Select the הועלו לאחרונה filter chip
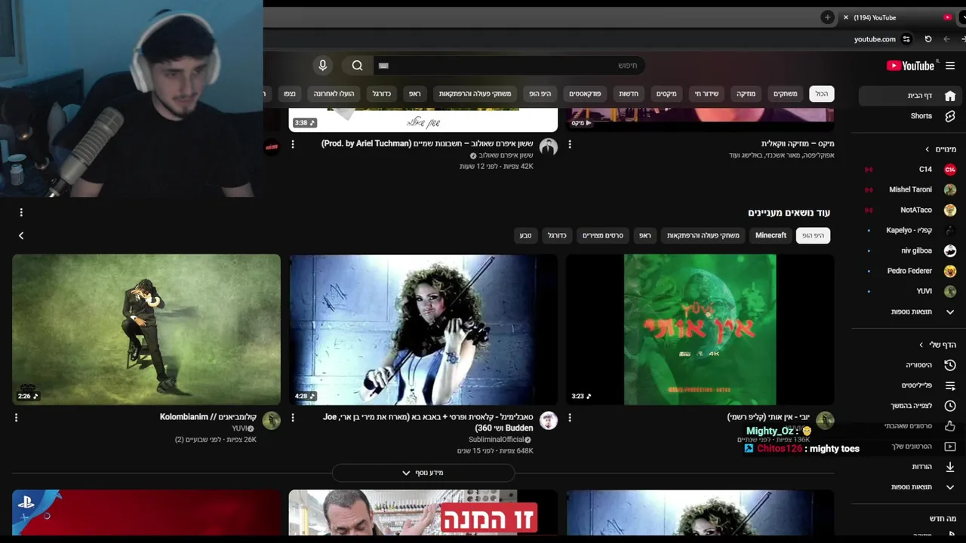 [x=334, y=94]
